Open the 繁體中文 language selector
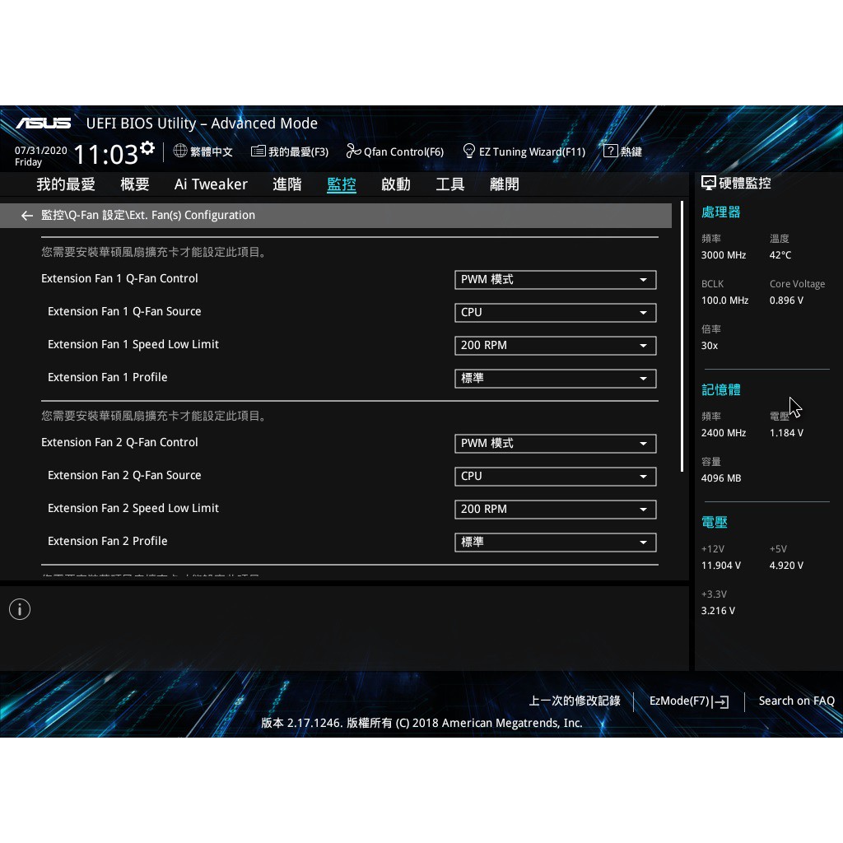The image size is (843, 843). point(203,151)
